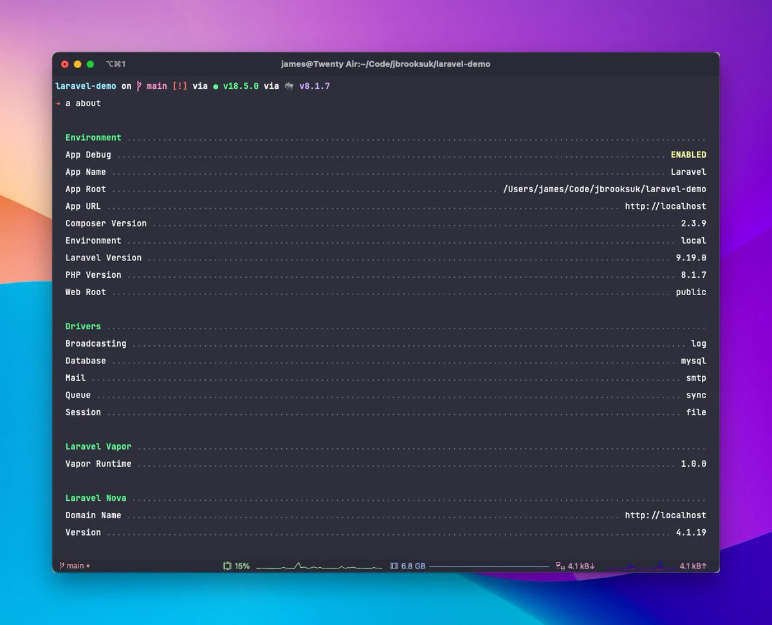Maximize the terminal with green button
Viewport: 772px width, 625px height.
pos(90,64)
